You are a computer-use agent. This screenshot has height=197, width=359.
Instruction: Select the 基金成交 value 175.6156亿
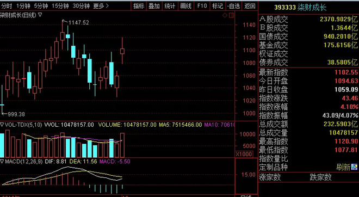341,45
